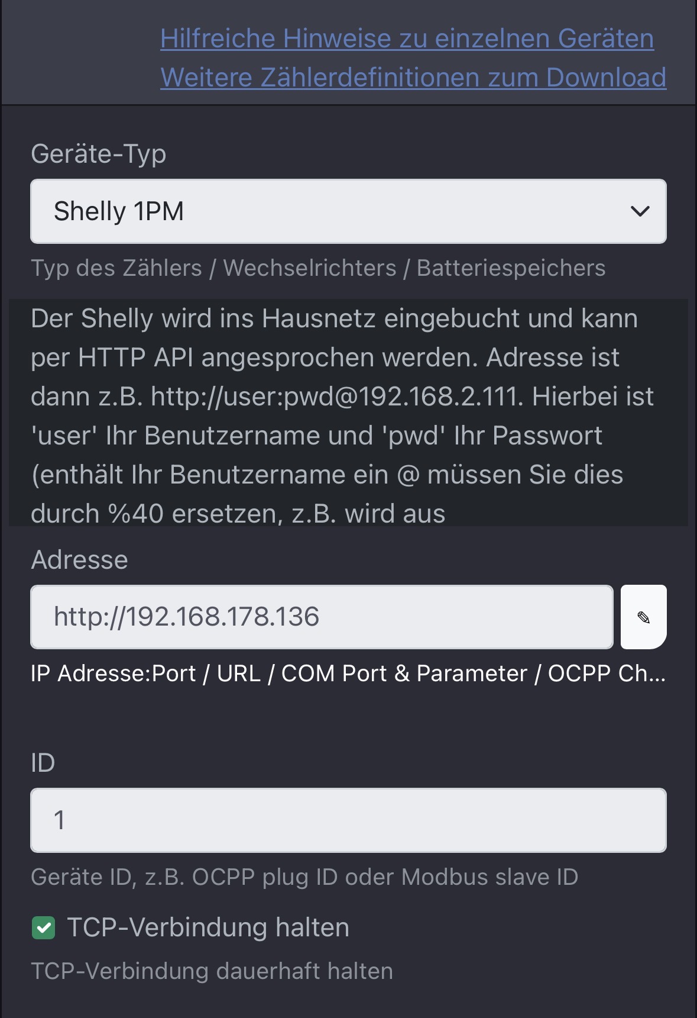Focus the Adresse field showing http://192.168.178.136
This screenshot has height=1018, width=697.
click(322, 617)
